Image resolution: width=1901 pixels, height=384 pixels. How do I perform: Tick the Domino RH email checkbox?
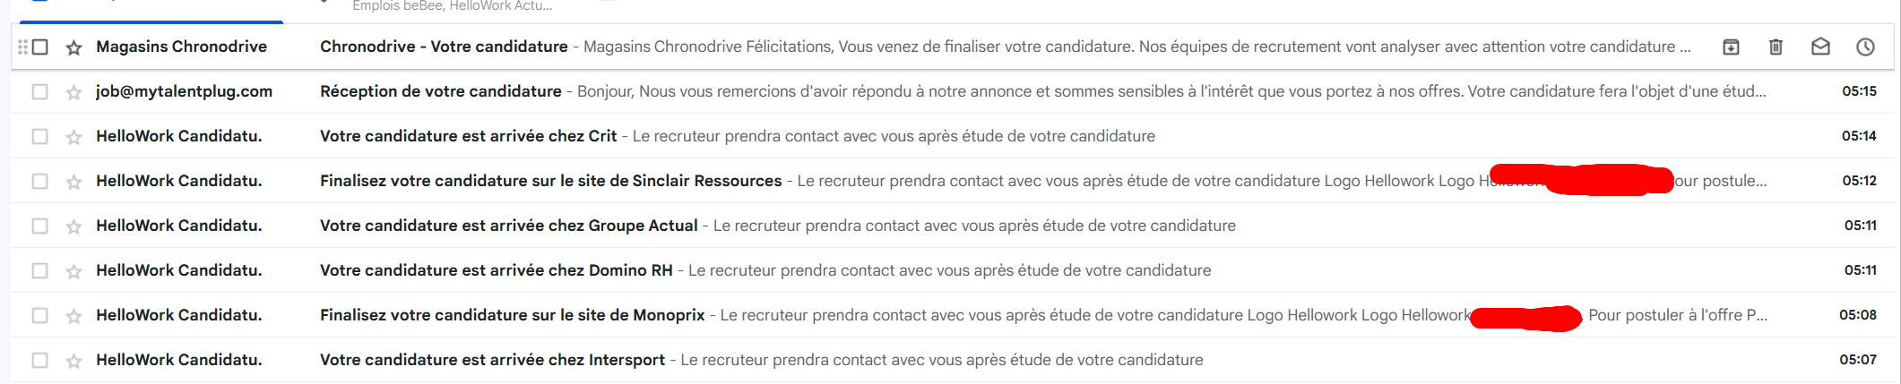tap(40, 270)
